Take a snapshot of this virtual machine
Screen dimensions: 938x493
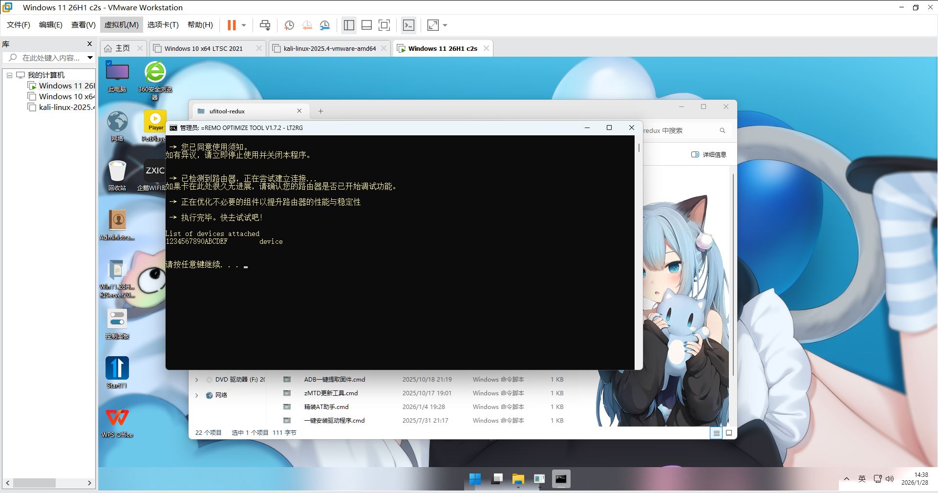point(289,25)
